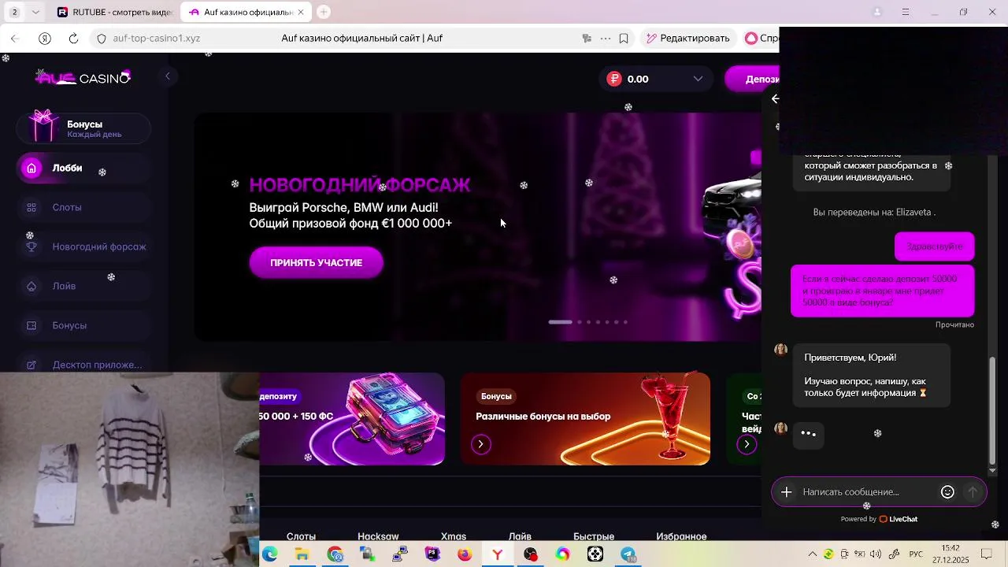Screen dimensions: 1008x567
Task: Send the chat message with arrow button
Action: pyautogui.click(x=973, y=492)
